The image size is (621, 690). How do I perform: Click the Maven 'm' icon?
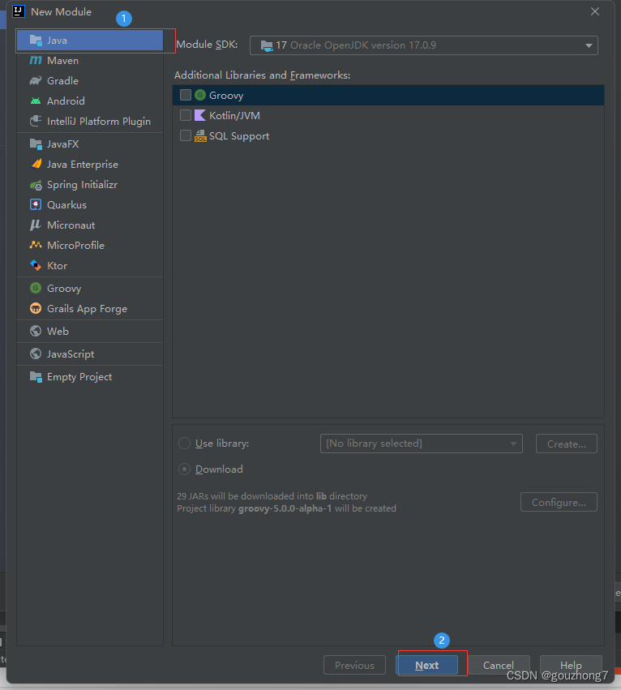36,60
